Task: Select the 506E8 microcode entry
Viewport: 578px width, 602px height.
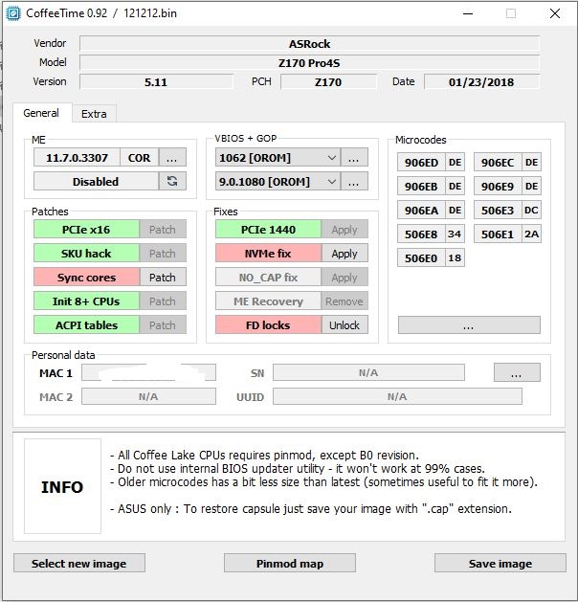Action: tap(421, 234)
